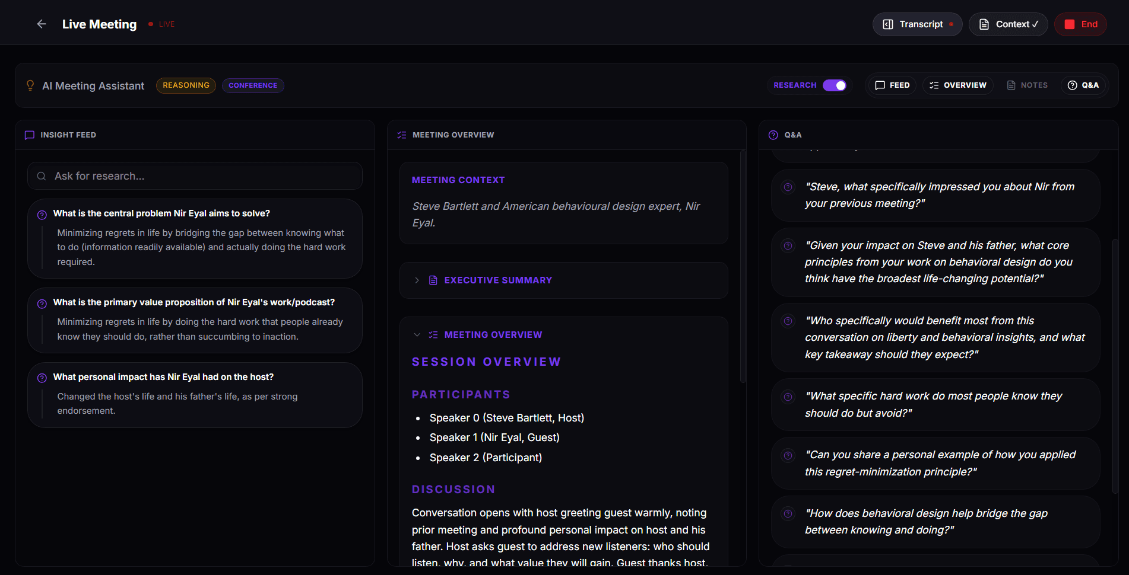Click the red LIVE status indicator
Image resolution: width=1129 pixels, height=575 pixels.
pos(161,24)
